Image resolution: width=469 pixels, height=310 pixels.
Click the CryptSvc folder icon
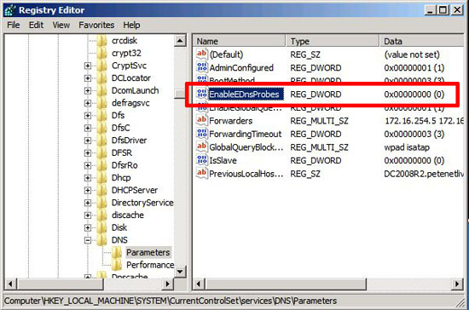[101, 66]
